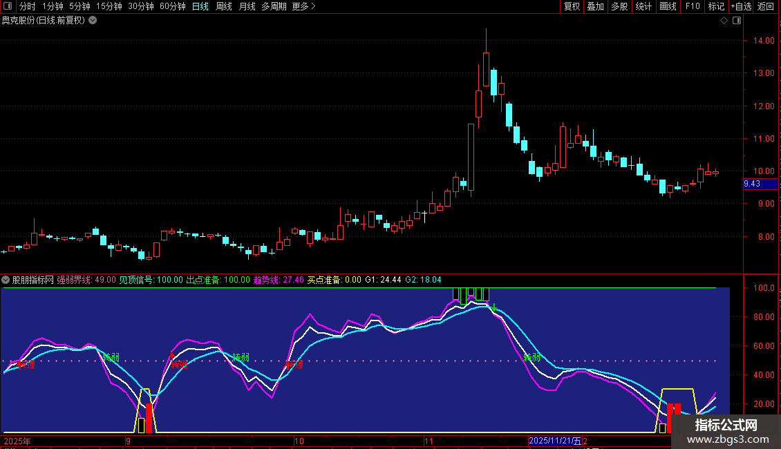The image size is (781, 449).
Task: Expand 更多 period options
Action: [303, 6]
